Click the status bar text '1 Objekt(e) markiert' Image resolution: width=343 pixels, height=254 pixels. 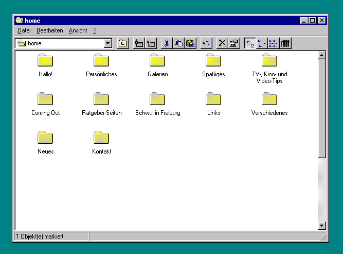point(40,236)
